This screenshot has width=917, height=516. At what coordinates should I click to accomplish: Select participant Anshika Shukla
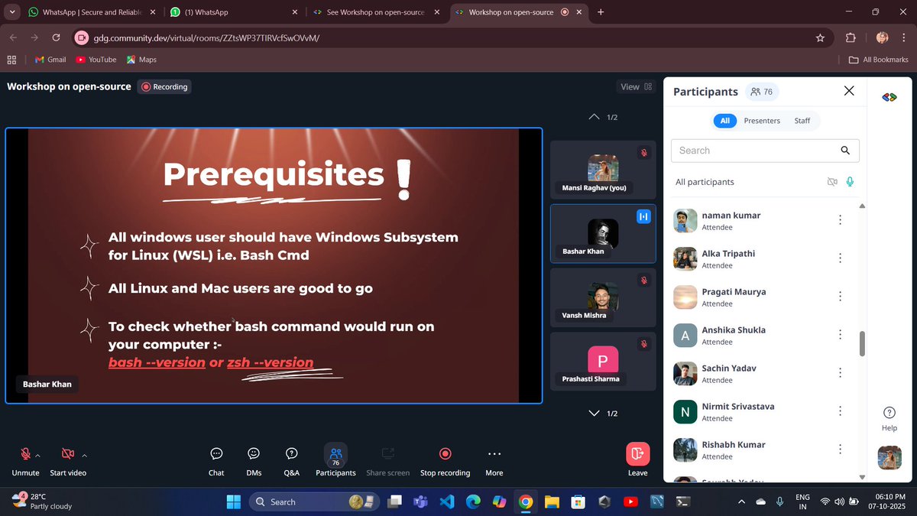tap(763, 336)
